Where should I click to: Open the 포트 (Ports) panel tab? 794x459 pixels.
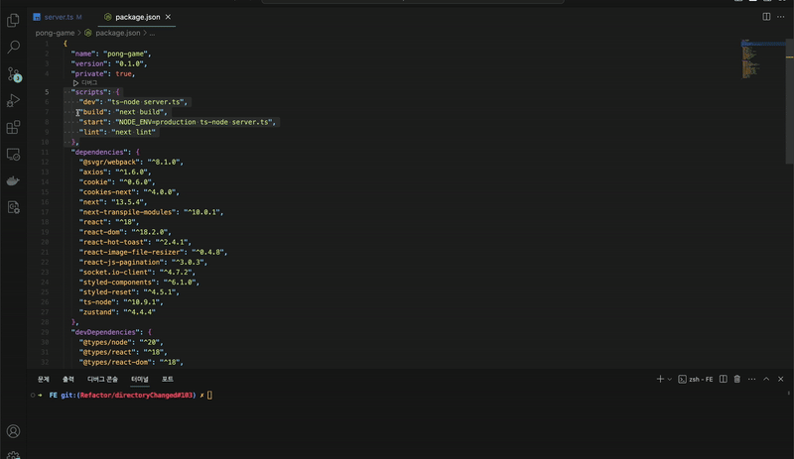168,379
